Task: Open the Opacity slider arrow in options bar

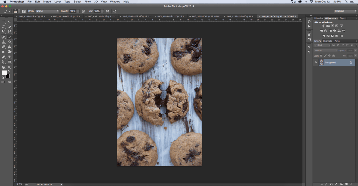Action: pyautogui.click(x=78, y=11)
